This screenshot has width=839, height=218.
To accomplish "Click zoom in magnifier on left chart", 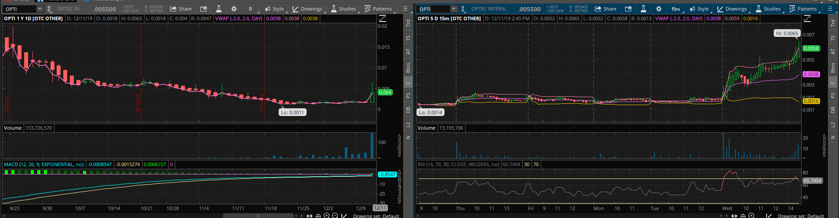I will 326,215.
